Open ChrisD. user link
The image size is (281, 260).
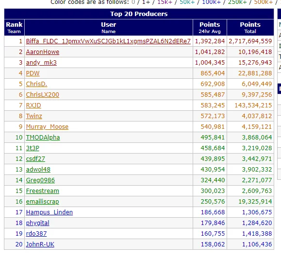pyautogui.click(x=36, y=84)
